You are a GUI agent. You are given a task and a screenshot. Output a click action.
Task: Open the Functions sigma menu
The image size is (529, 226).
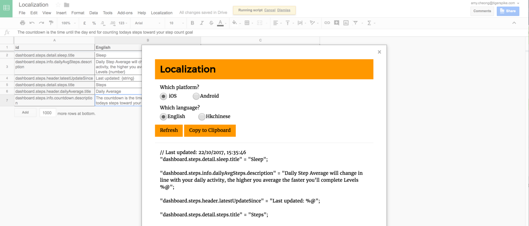click(x=369, y=23)
